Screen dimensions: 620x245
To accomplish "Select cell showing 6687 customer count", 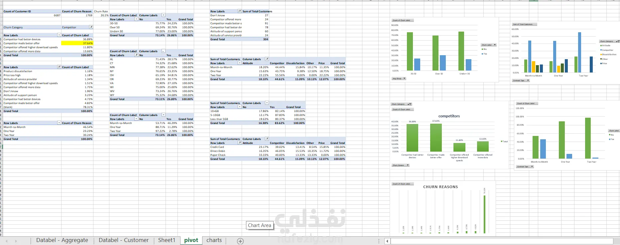I will coord(32,15).
